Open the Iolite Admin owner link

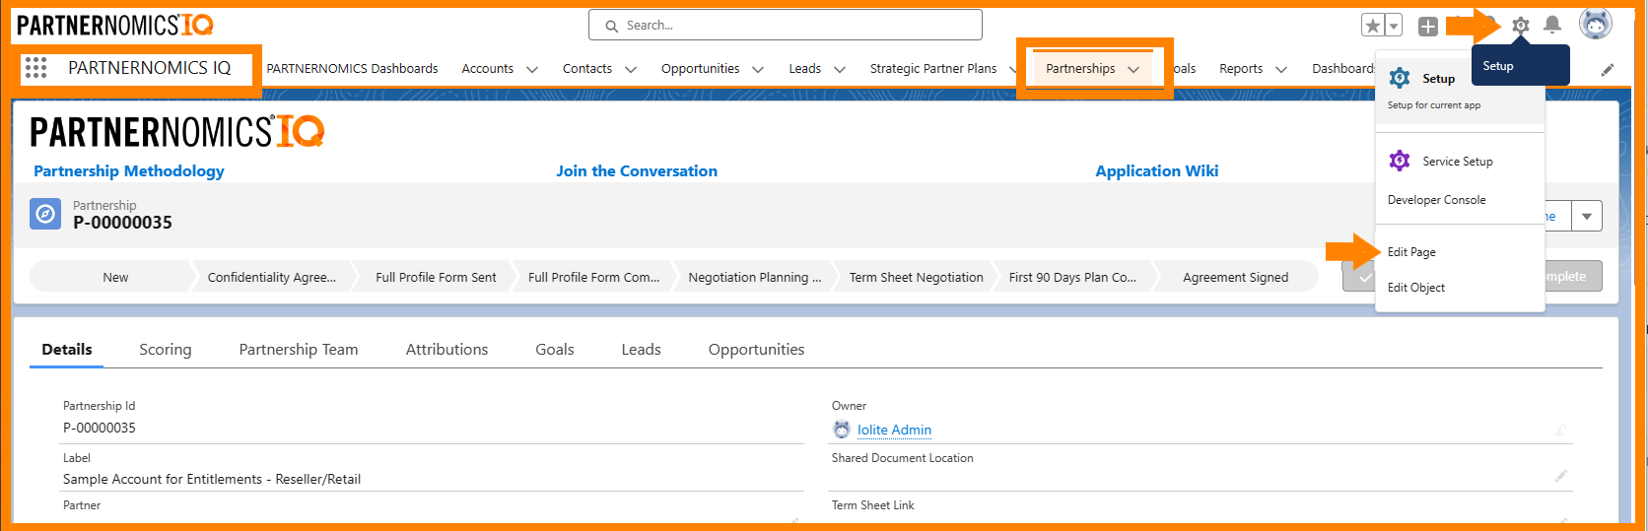[894, 430]
